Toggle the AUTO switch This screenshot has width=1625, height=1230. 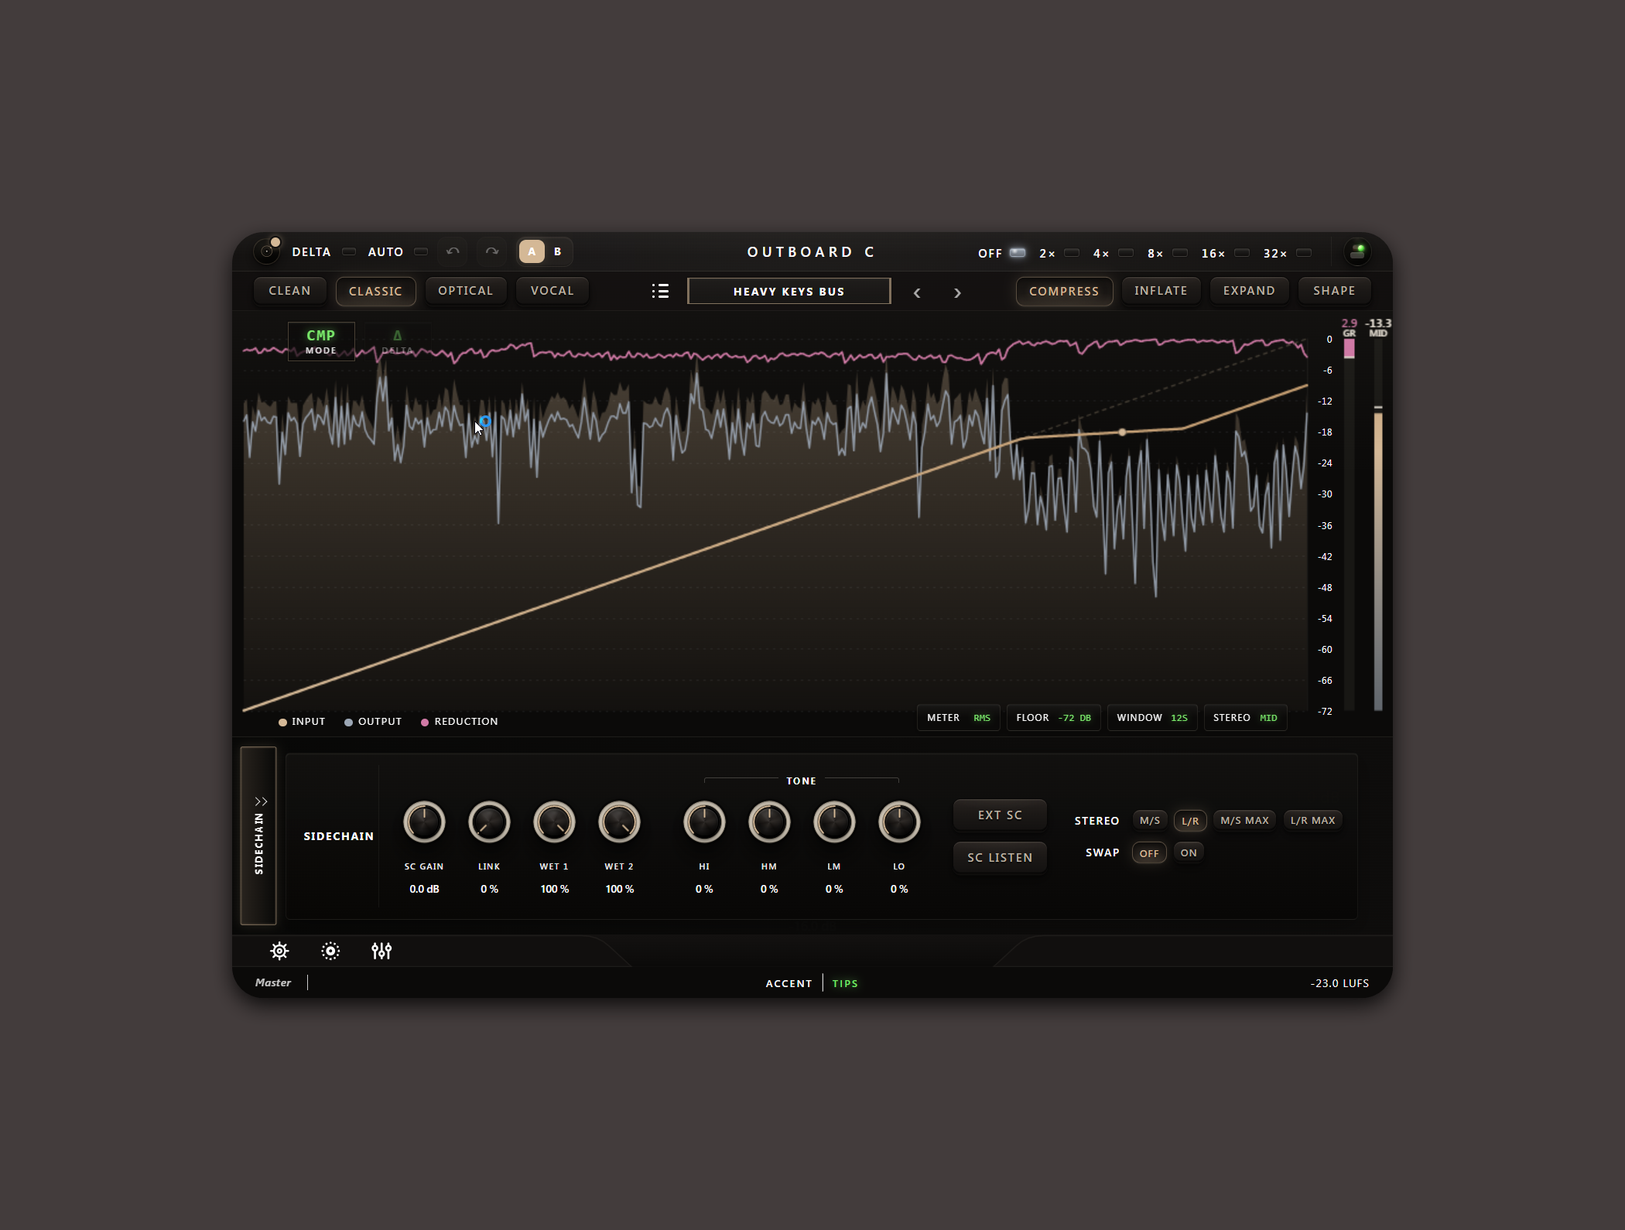pos(421,251)
